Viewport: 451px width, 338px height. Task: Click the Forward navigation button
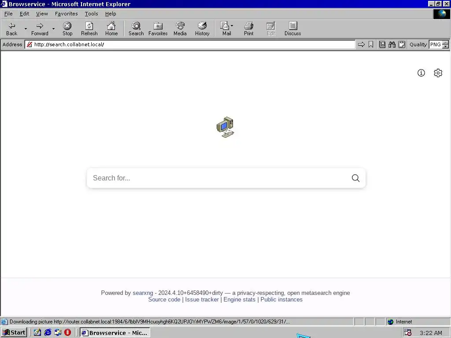(x=40, y=29)
